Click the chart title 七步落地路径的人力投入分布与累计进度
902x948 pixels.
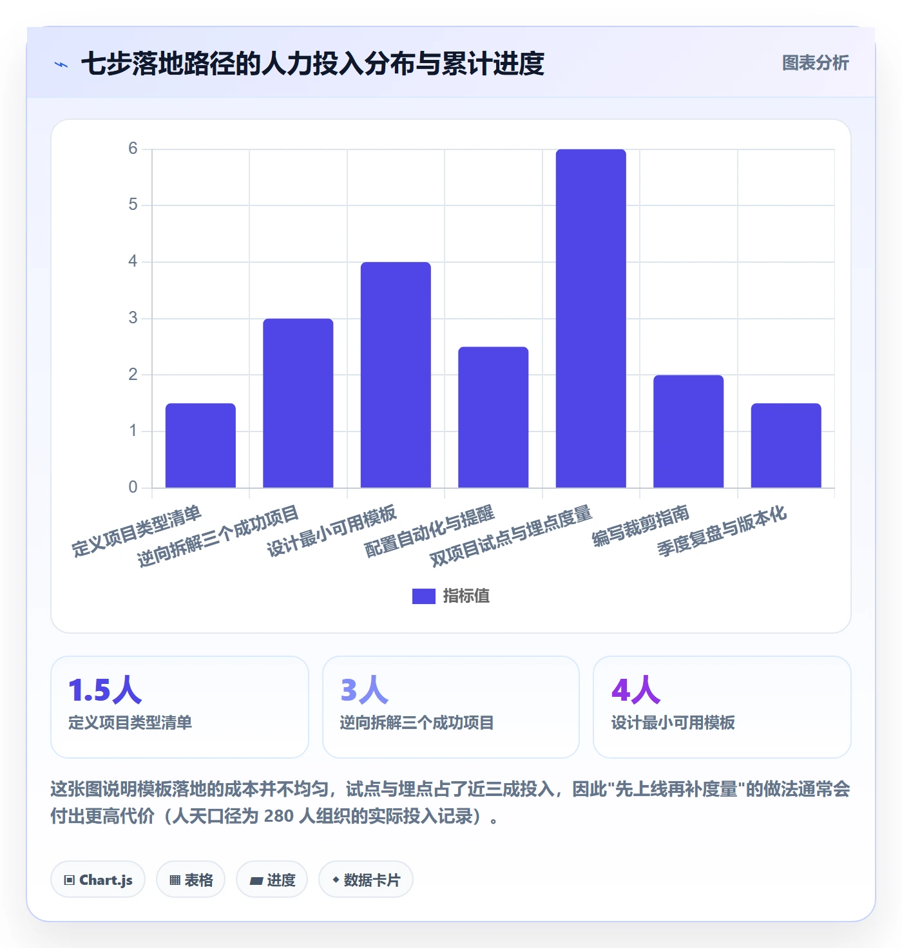313,64
